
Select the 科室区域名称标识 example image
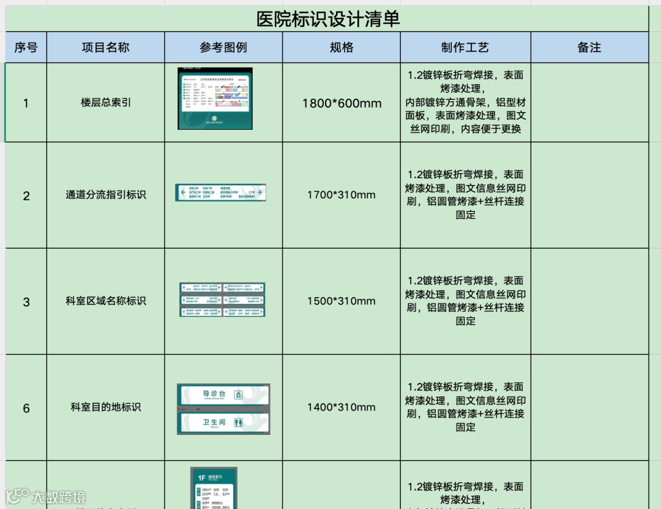tap(222, 300)
